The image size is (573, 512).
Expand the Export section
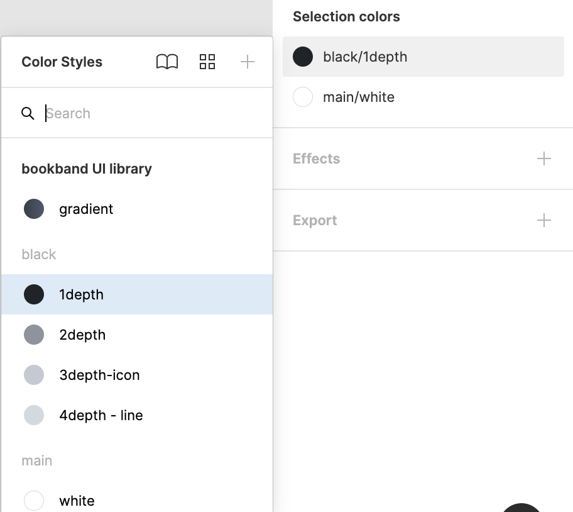pyautogui.click(x=315, y=220)
